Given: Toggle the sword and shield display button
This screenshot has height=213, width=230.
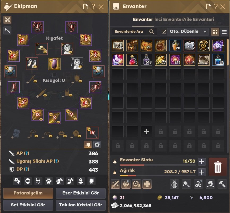Looking at the screenshot, I should point(88,145).
